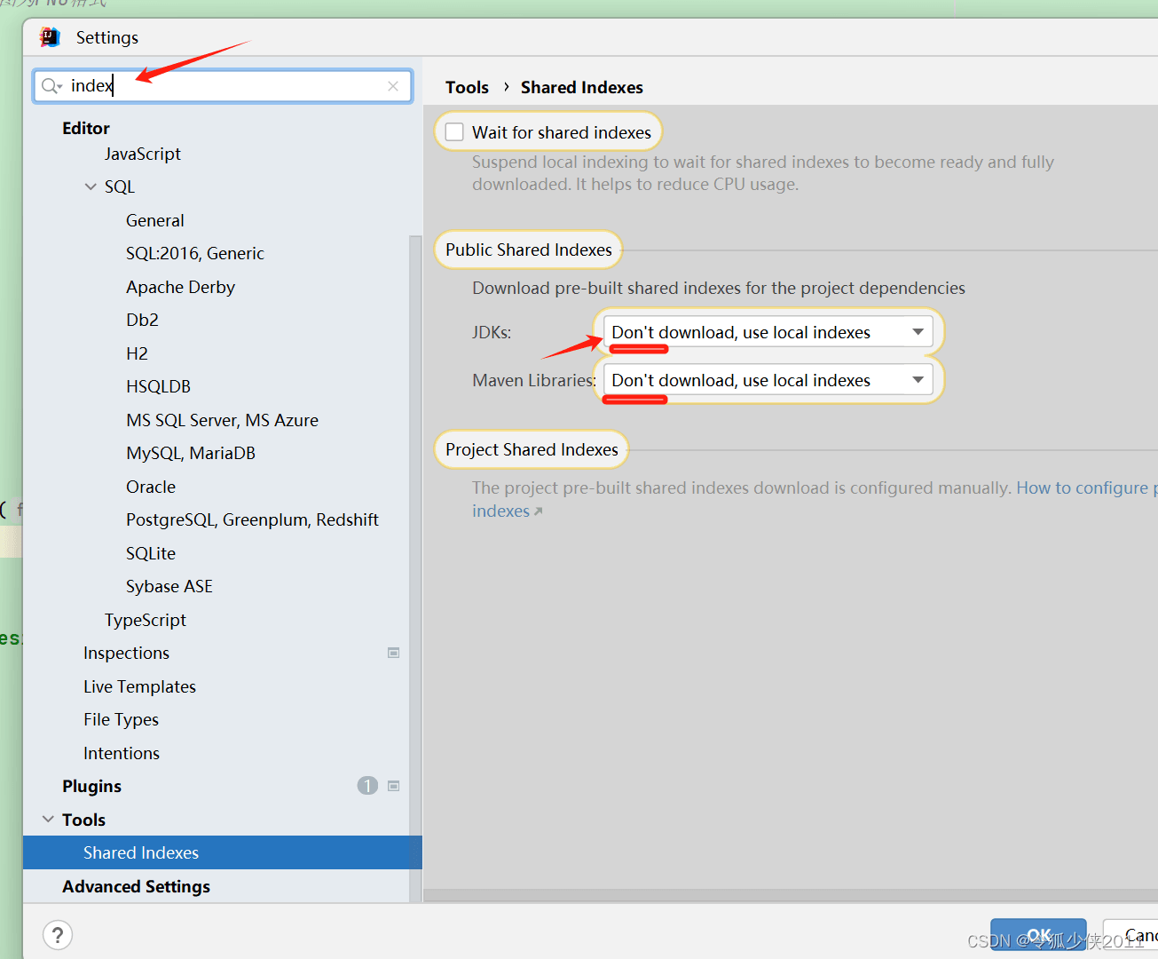Click the OK button
This screenshot has height=959, width=1158.
click(1038, 935)
